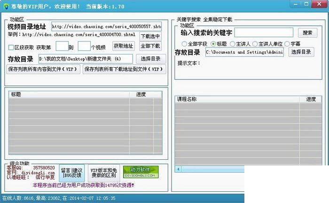Open 留言|建议|BUG反馈 button
Viewport: 329px width, 203px height.
point(72,173)
